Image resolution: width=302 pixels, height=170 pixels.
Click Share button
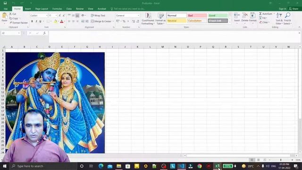click(x=294, y=9)
